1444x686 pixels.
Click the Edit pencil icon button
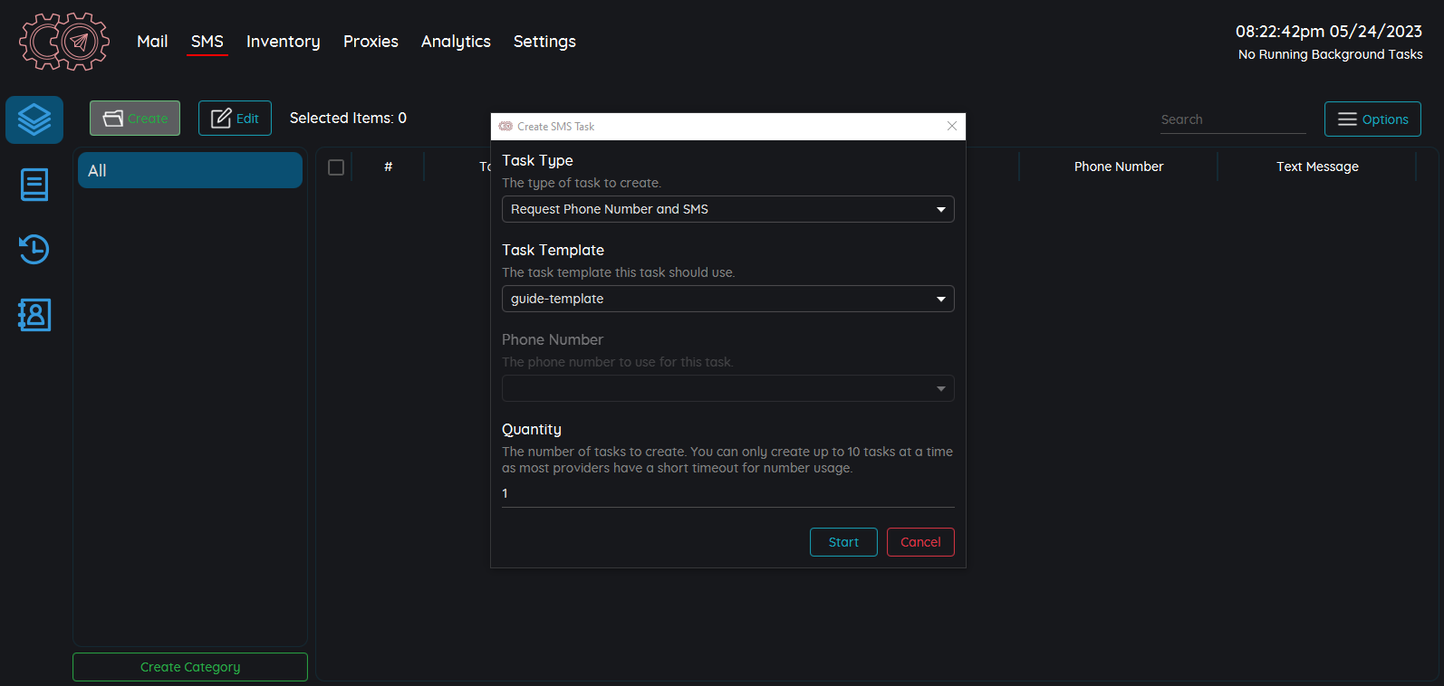235,119
